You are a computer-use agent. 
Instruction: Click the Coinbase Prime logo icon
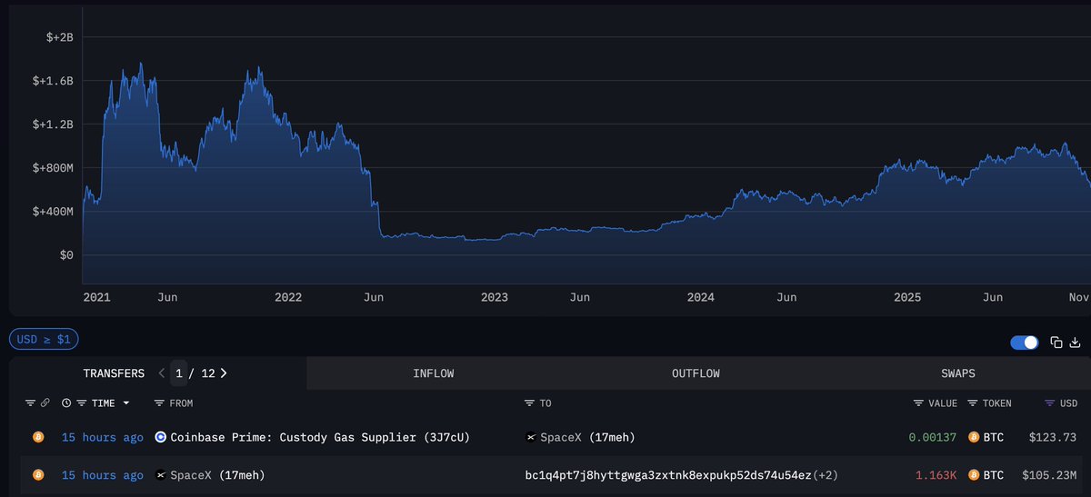pos(161,437)
